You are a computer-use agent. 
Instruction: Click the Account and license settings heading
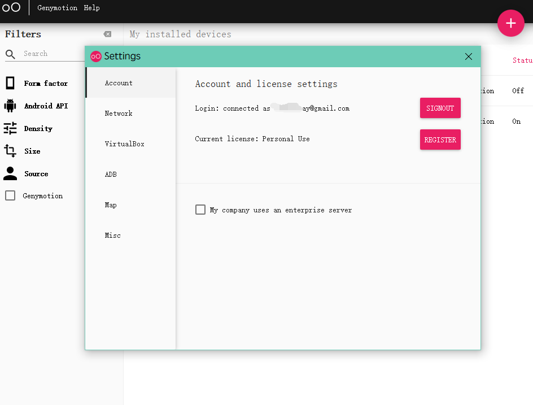click(266, 84)
